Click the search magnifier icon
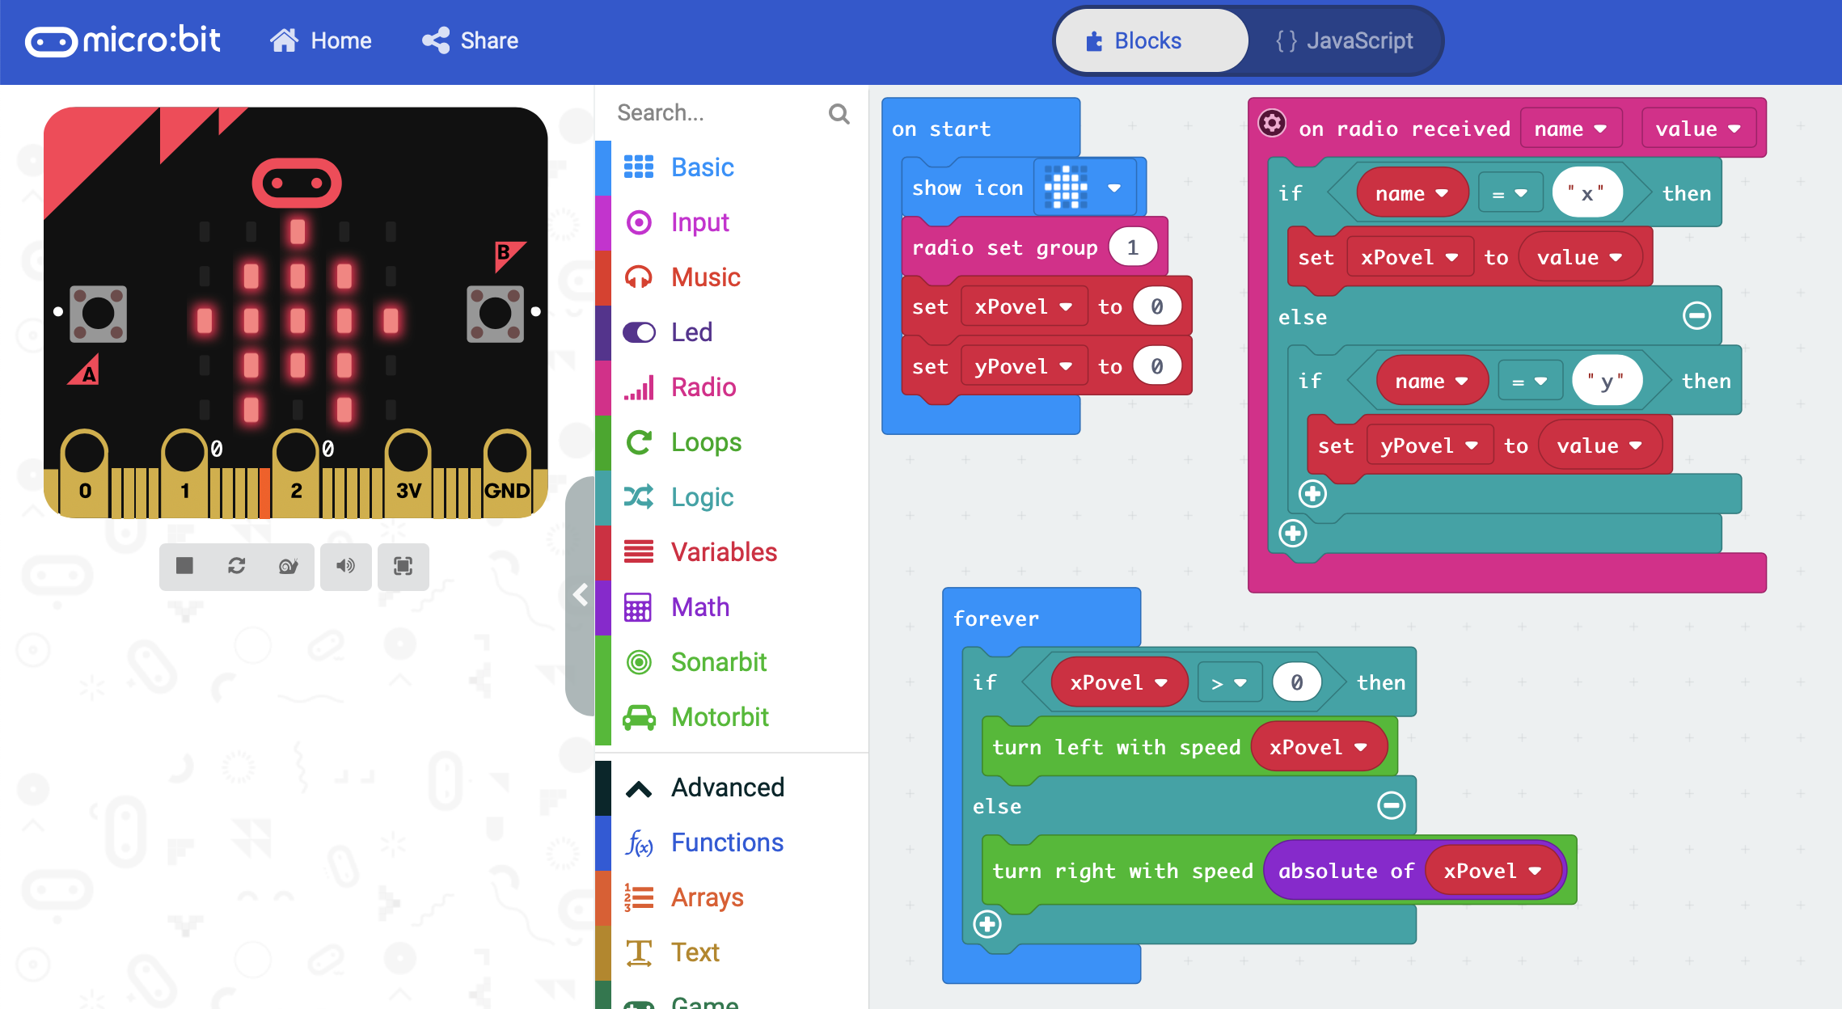 [839, 114]
